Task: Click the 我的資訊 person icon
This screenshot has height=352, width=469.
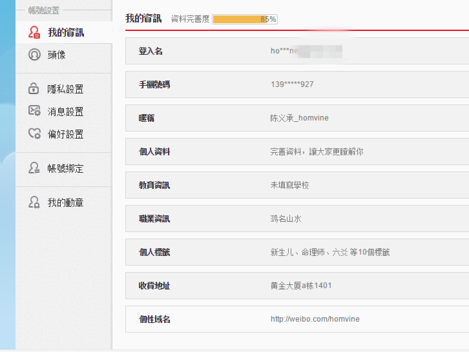Action: [35, 32]
